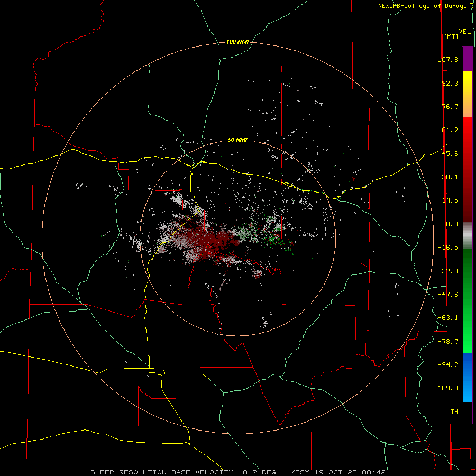The height and width of the screenshot is (476, 476).
Task: Select the -47.6 velocity scale value
Action: (448, 295)
